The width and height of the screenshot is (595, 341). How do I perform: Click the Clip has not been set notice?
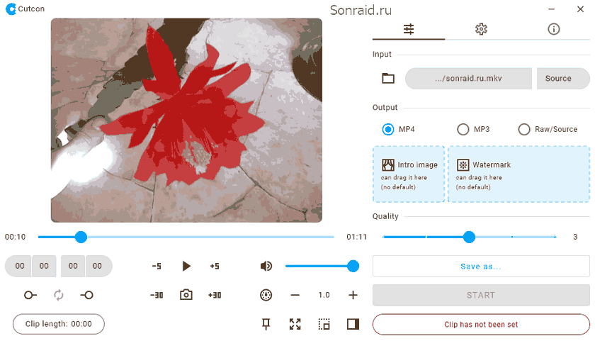[x=481, y=325]
